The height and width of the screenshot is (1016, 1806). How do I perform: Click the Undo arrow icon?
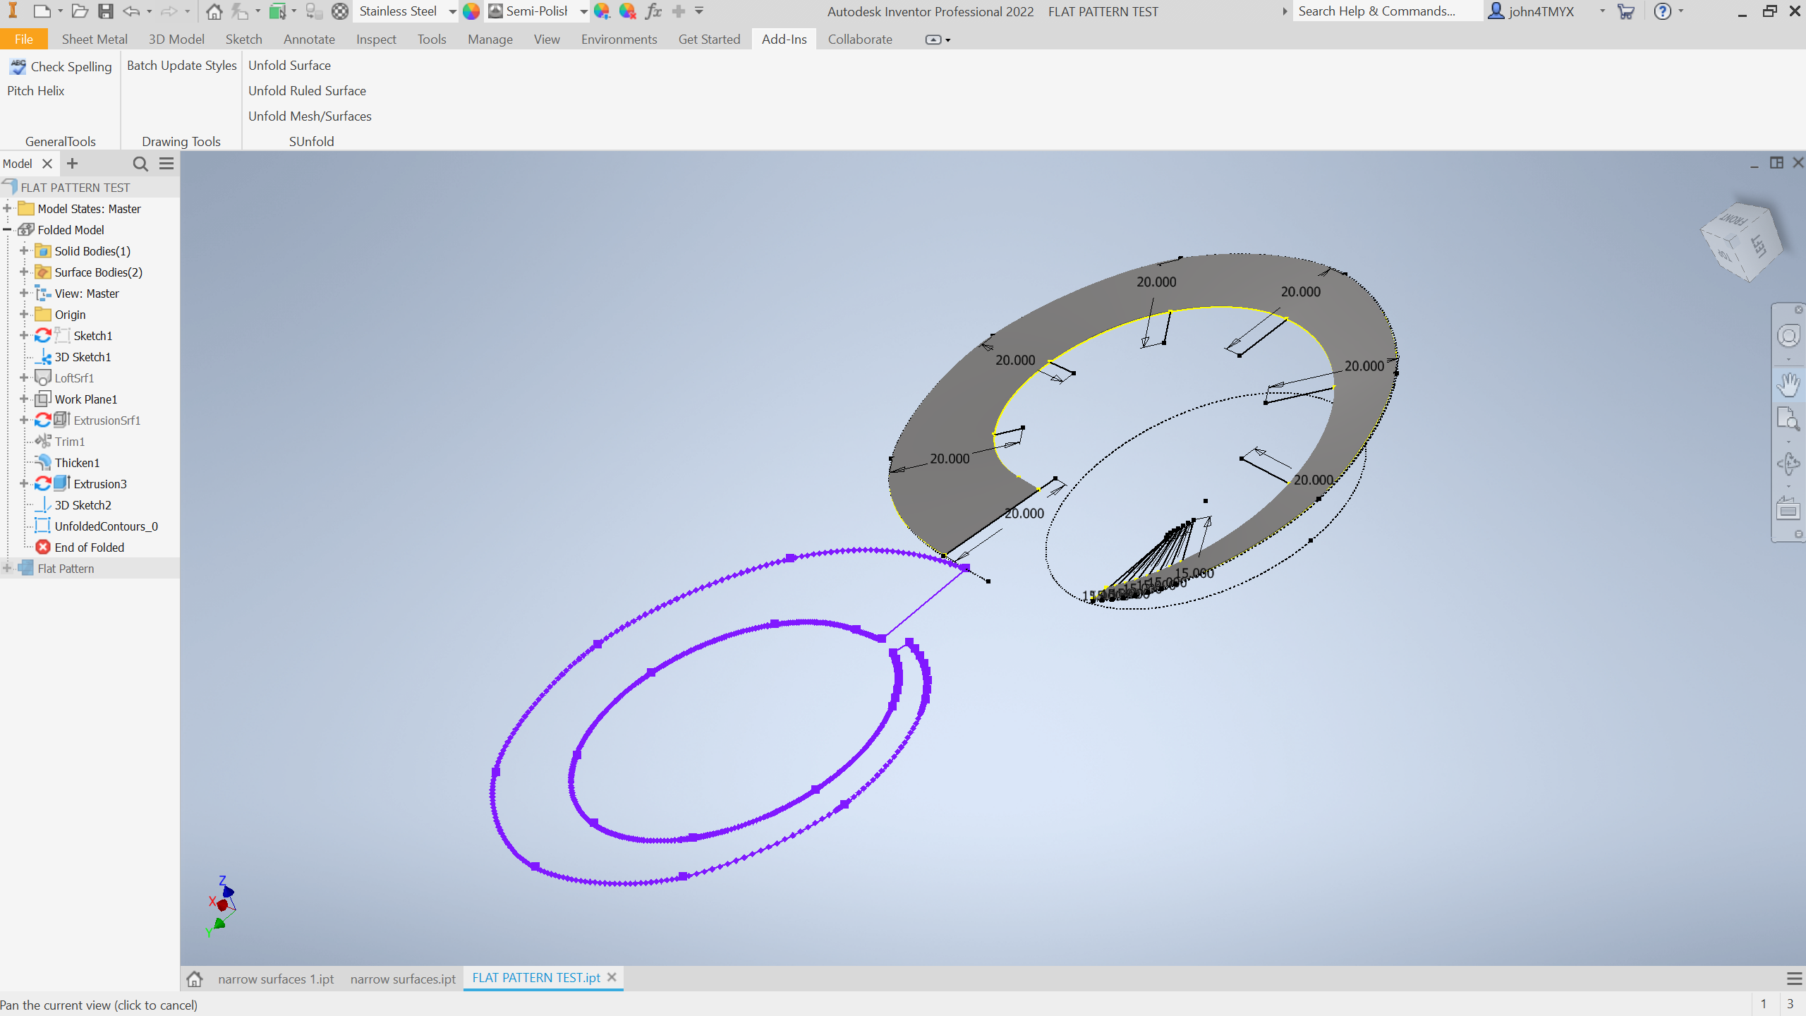[131, 11]
